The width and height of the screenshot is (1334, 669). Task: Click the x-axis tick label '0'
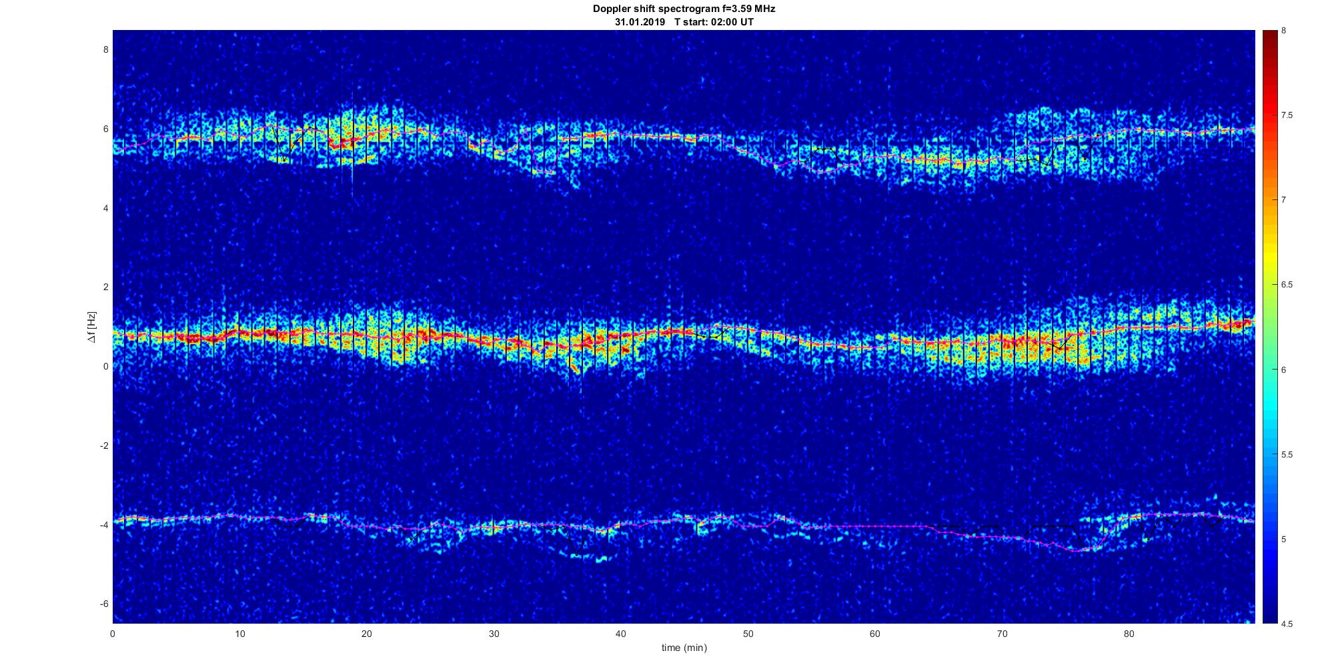113,634
